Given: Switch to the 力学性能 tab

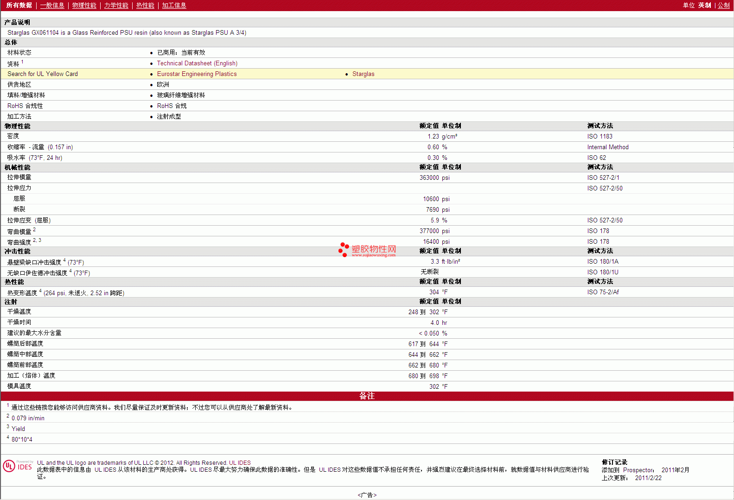Looking at the screenshot, I should coord(116,5).
